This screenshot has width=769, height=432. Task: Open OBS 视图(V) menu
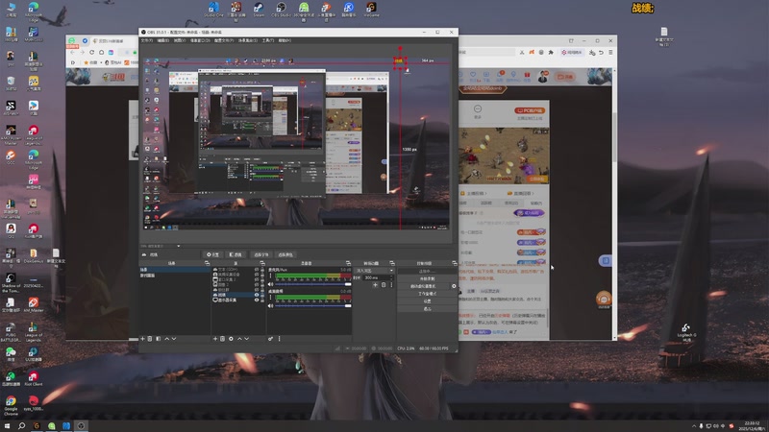[180, 40]
